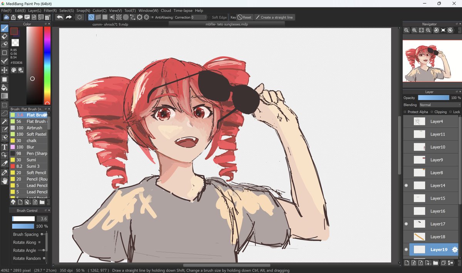The image size is (462, 273).
Task: Toggle the AntiAliasing checkbox
Action: click(x=152, y=17)
